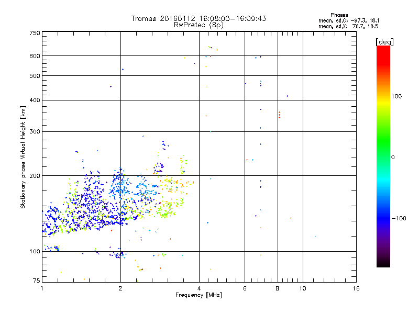This screenshot has height=314, width=419.
Task: Select the "mean, sd,X: 76.7, 18.5" line
Action: (348, 26)
